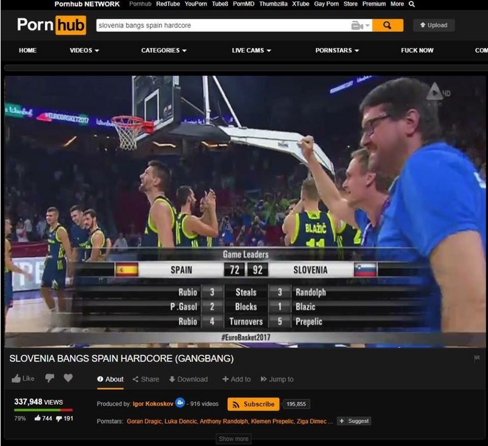Open the LIVE CAMS dropdown menu
Image resolution: width=488 pixels, height=446 pixels.
[x=252, y=51]
